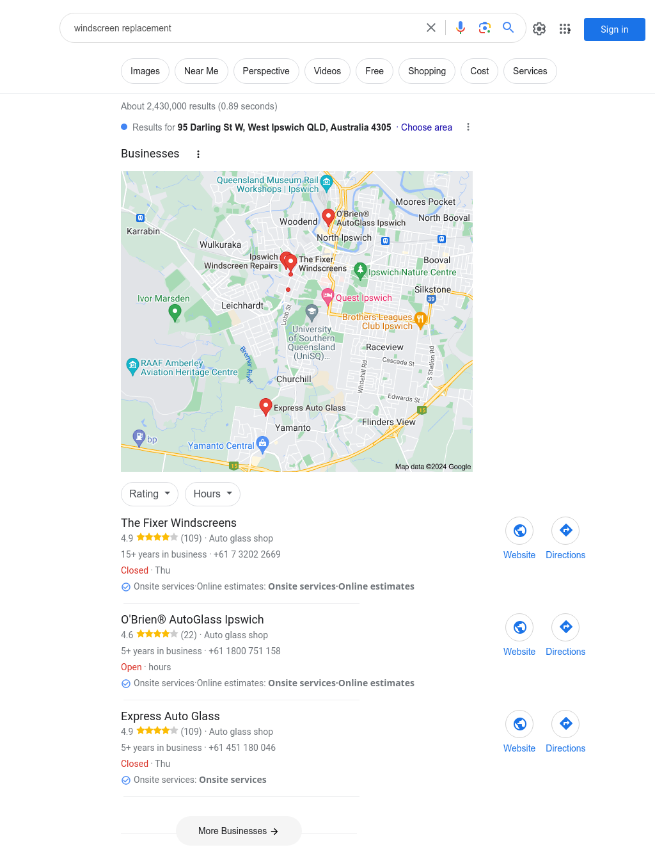Viewport: 655px width, 861px height.
Task: Expand the Hours filter dropdown
Action: pyautogui.click(x=213, y=494)
